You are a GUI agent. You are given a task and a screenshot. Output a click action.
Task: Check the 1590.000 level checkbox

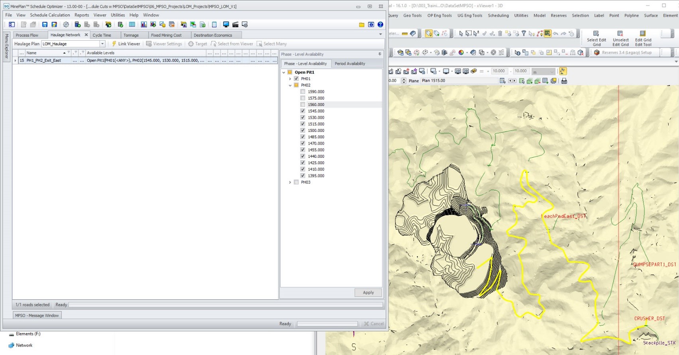[303, 92]
